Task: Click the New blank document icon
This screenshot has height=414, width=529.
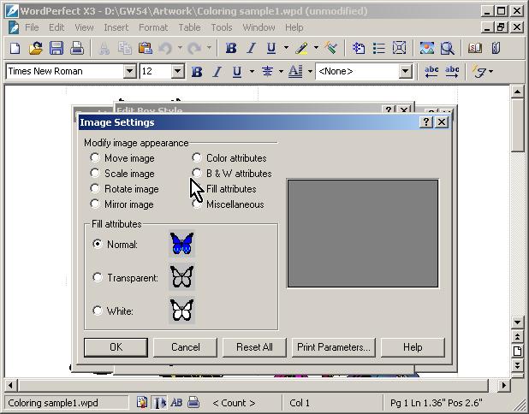Action: [x=15, y=48]
